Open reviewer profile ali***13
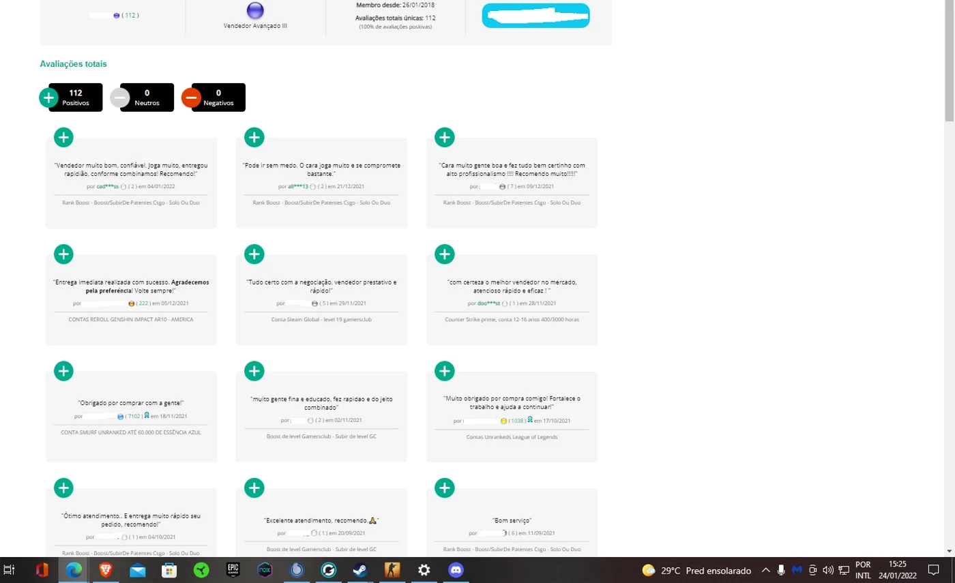Viewport: 955px width, 583px height. pyautogui.click(x=297, y=186)
